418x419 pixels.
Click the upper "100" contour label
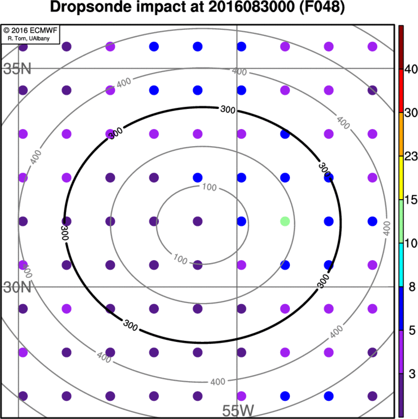[209, 187]
